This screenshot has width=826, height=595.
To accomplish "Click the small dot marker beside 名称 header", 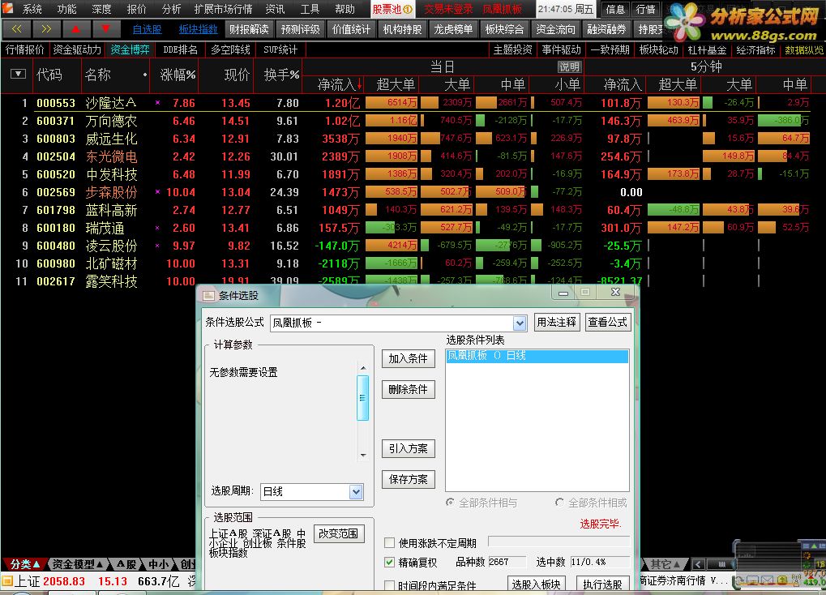I will pyautogui.click(x=145, y=75).
